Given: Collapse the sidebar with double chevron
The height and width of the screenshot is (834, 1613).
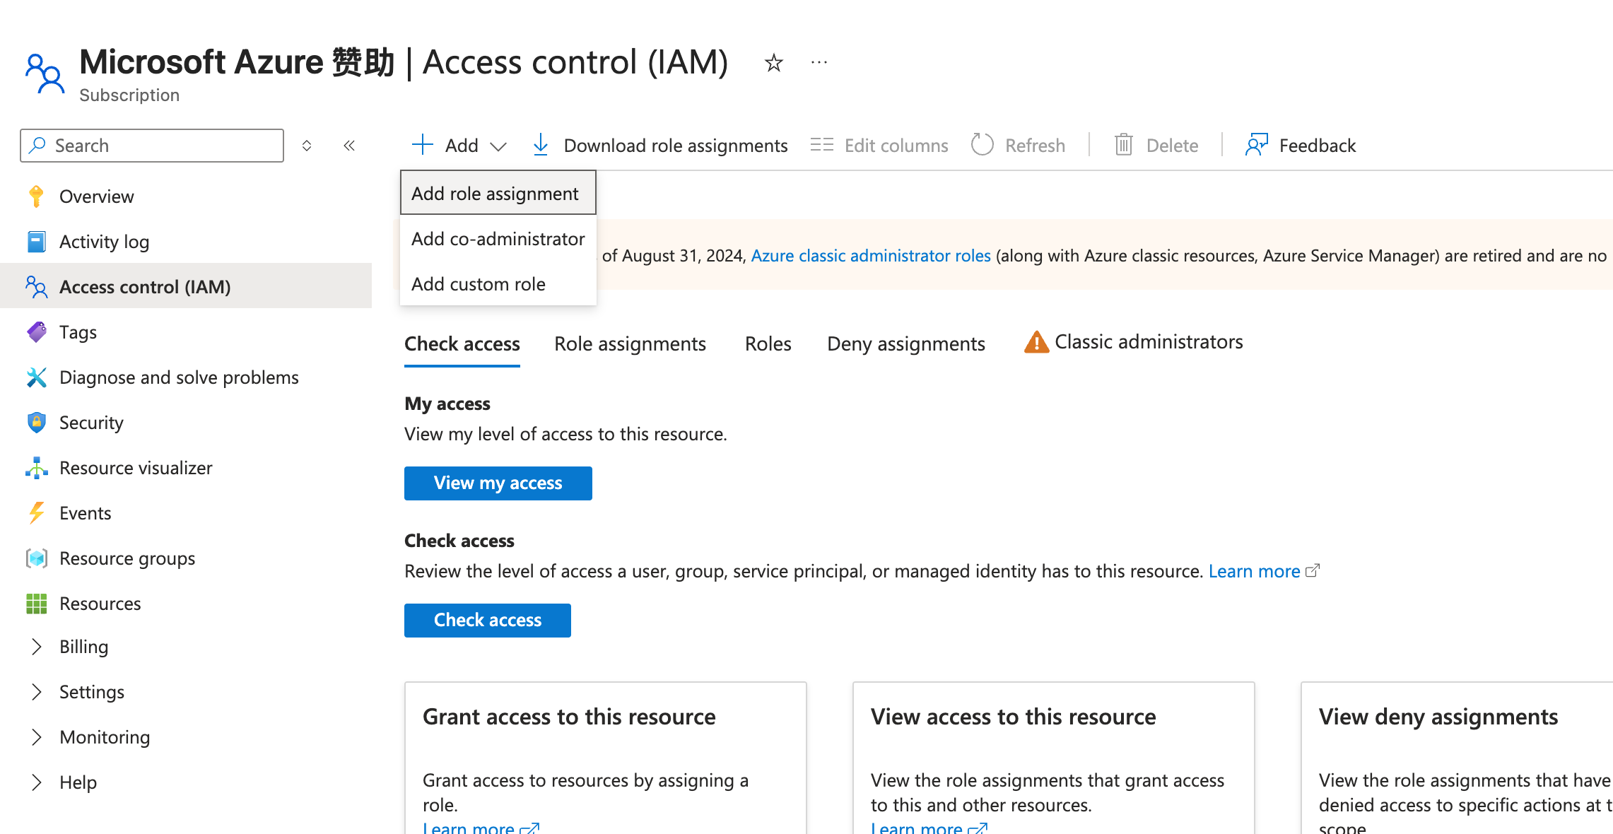Looking at the screenshot, I should (349, 146).
